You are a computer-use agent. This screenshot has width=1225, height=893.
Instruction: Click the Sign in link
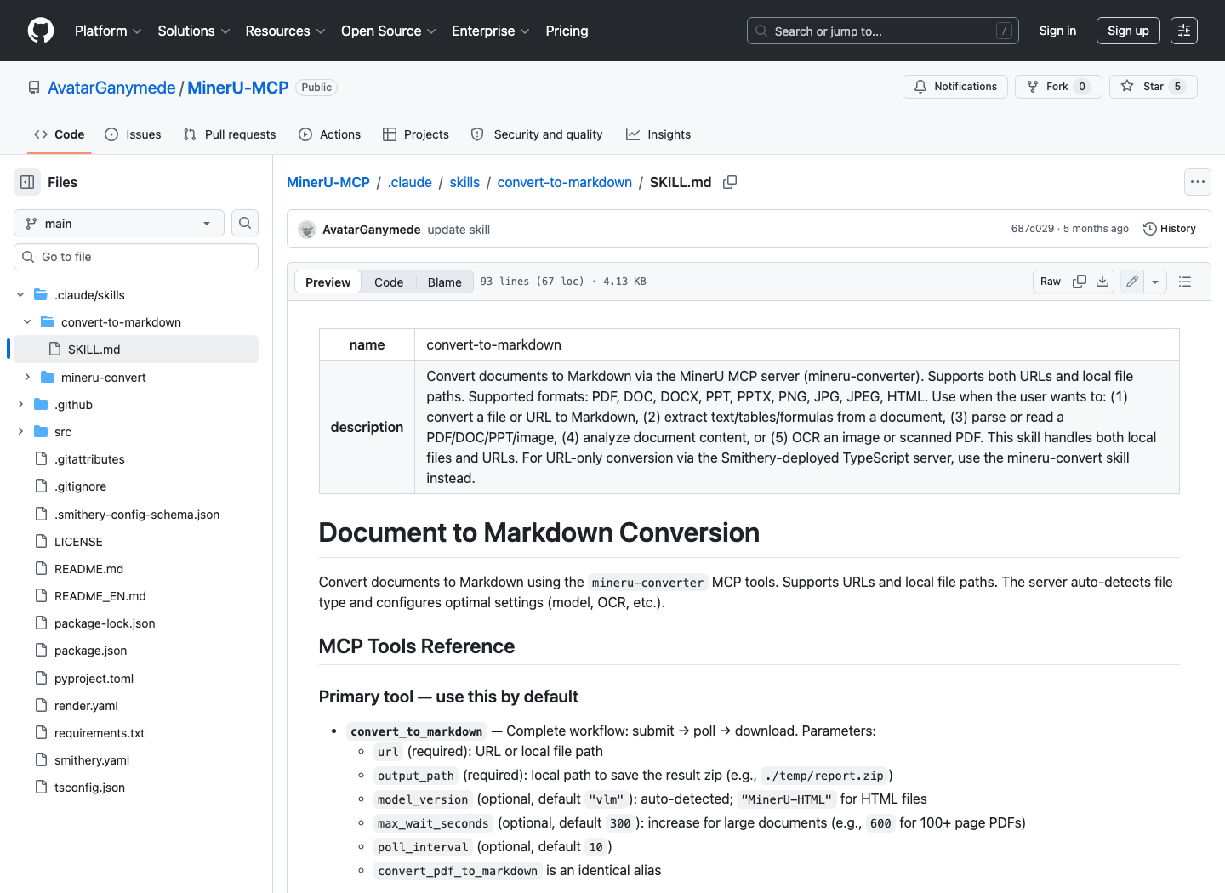coord(1057,31)
